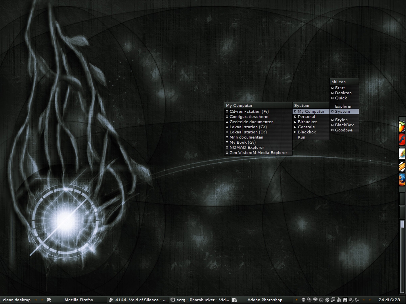The height and width of the screenshot is (304, 406).
Task: Click the network computers tray icon
Action: tap(333, 300)
